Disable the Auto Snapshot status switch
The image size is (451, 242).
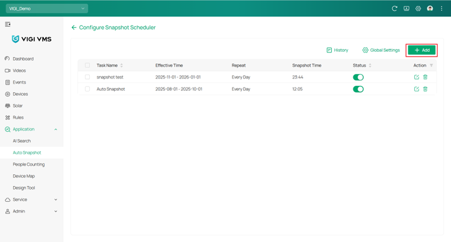click(358, 89)
